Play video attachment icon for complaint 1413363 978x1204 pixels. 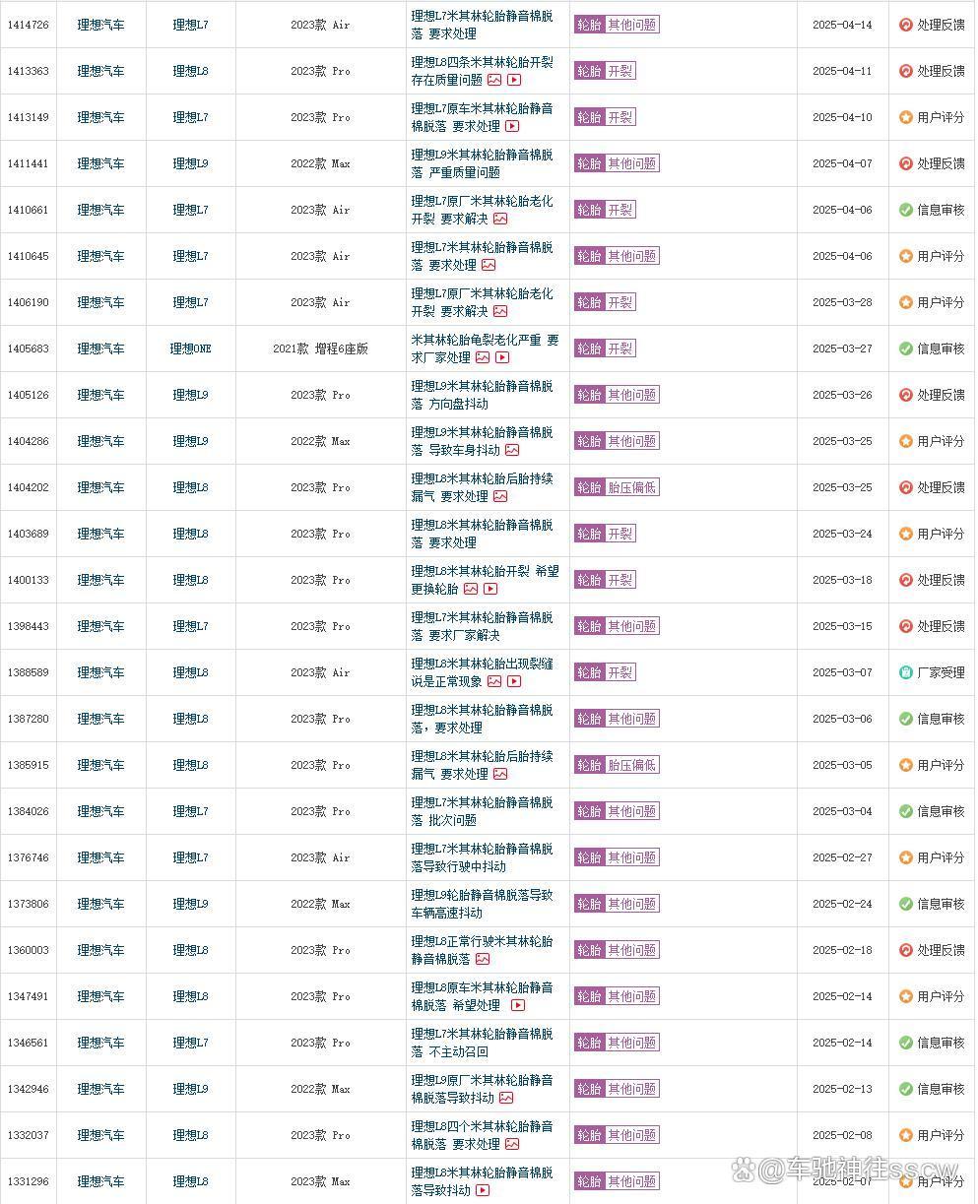(x=514, y=80)
